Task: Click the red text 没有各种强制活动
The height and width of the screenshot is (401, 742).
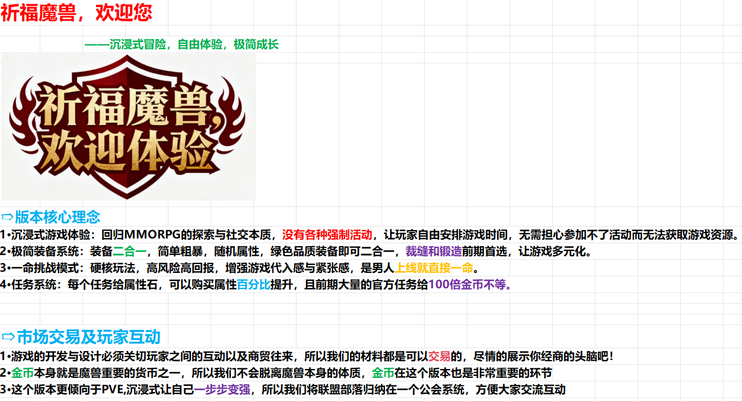Action: (327, 235)
